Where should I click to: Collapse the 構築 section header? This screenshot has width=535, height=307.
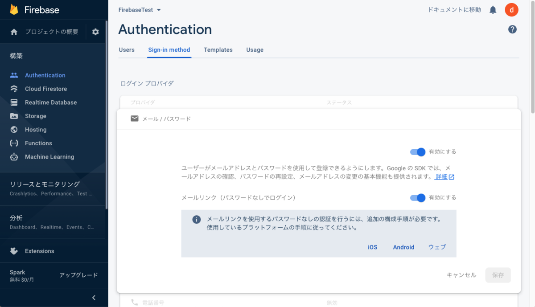tap(16, 56)
